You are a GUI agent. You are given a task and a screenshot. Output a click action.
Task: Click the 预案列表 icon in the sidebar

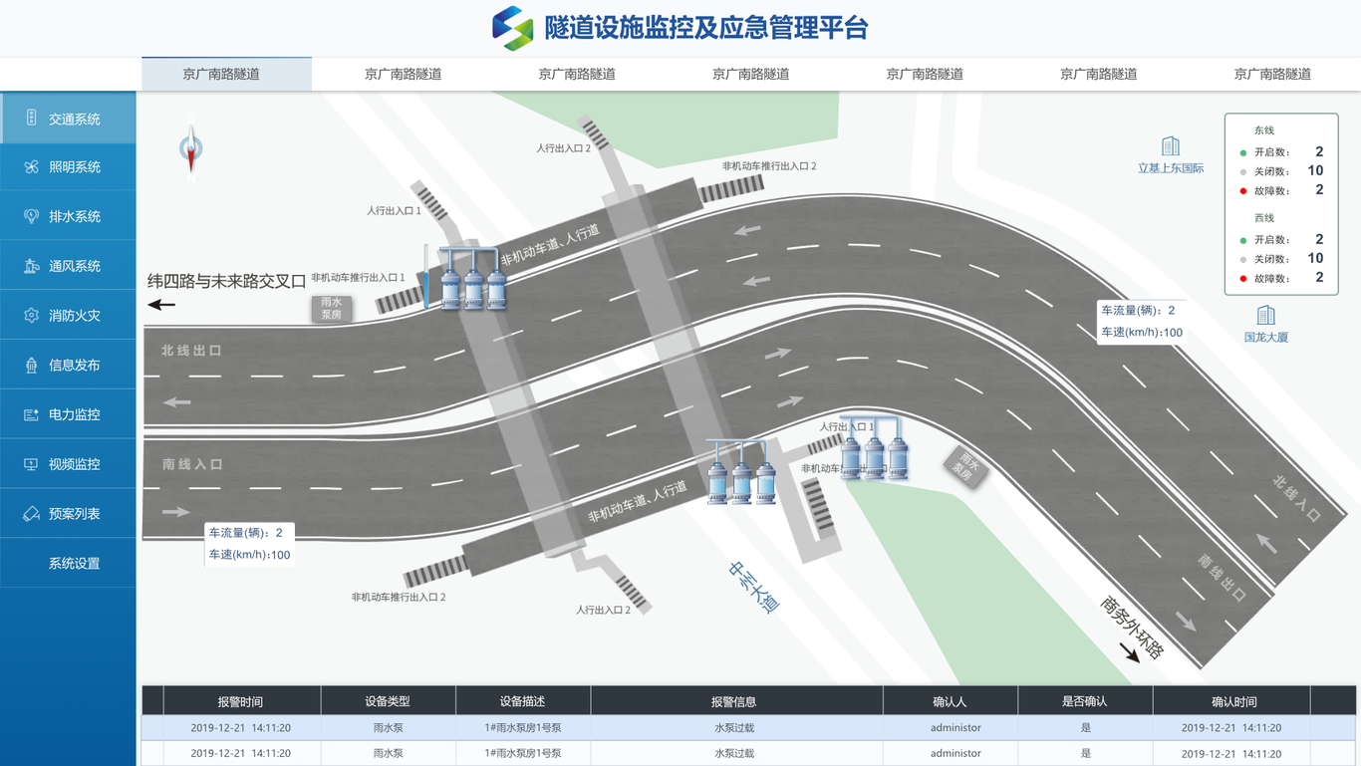click(31, 514)
